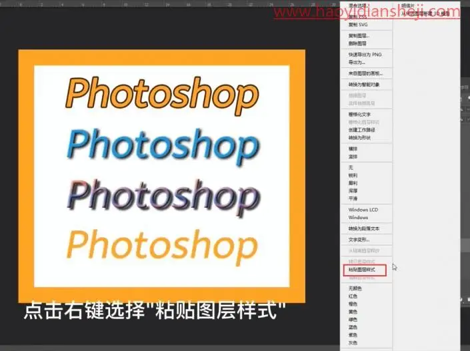Select 转换为形状 menu entry
The width and height of the screenshot is (470, 351).
tap(359, 138)
